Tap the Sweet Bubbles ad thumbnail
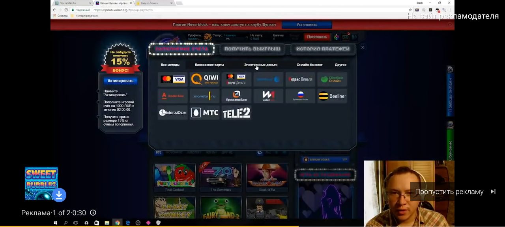Screen dimensions: 505x227 [x=41, y=183]
